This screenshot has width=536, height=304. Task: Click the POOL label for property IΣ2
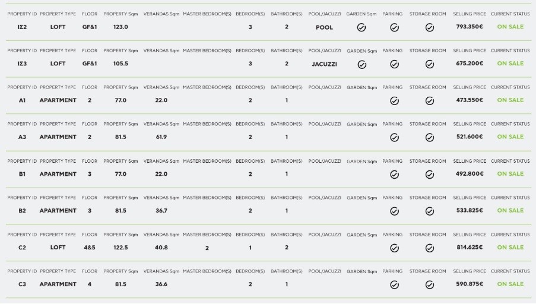324,27
